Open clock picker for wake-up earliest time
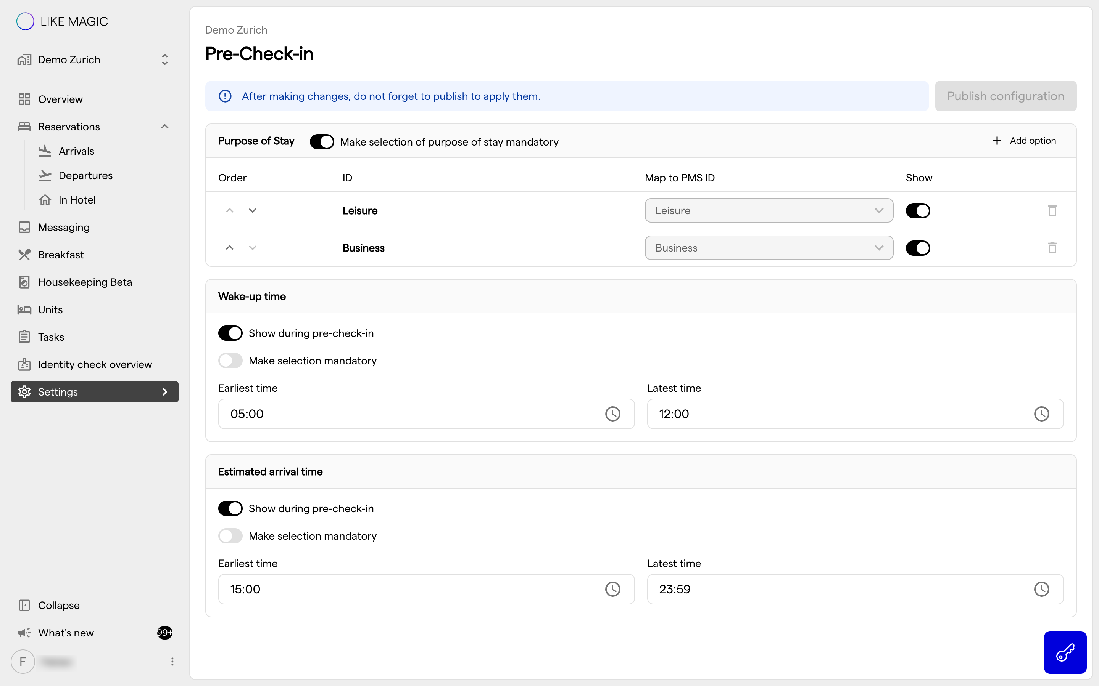This screenshot has width=1099, height=686. tap(612, 414)
